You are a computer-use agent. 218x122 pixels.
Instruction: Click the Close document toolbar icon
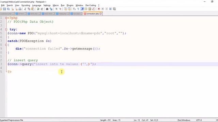click(x=12, y=9)
